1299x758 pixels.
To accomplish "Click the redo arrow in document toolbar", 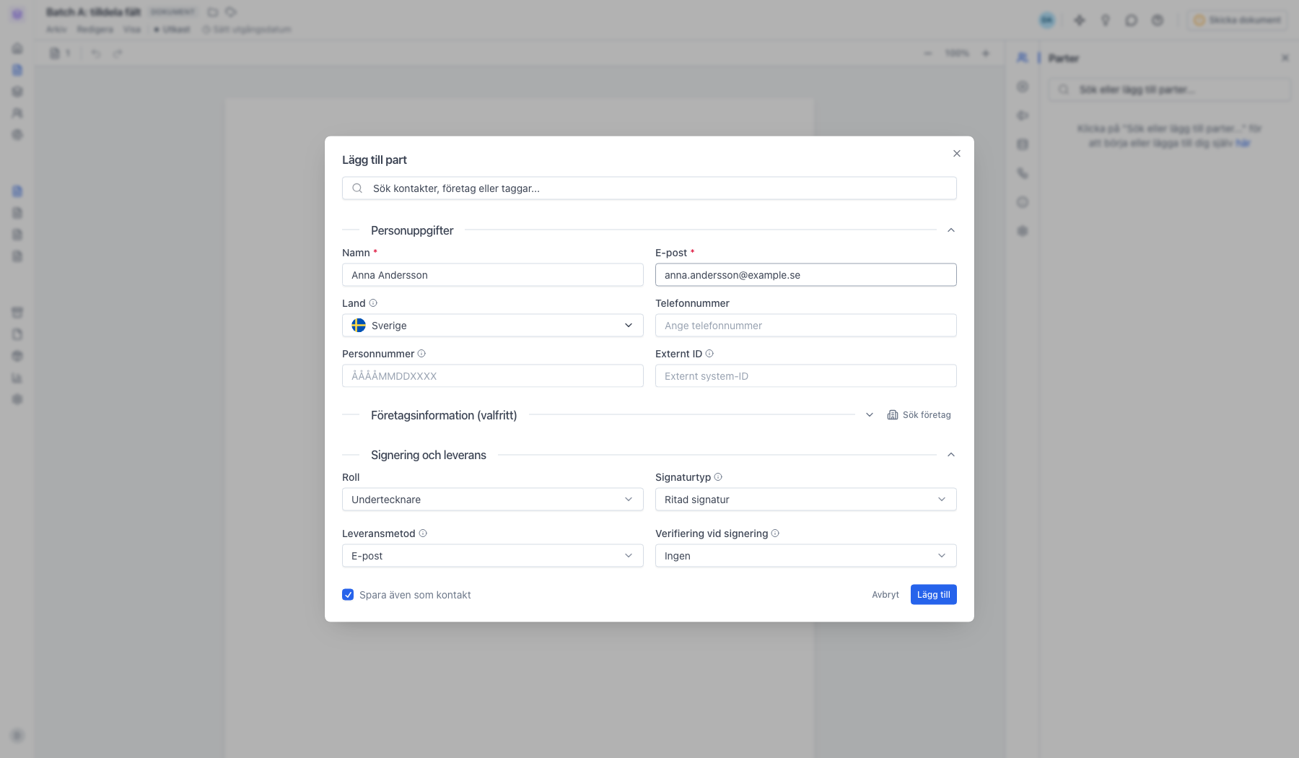I will (118, 53).
